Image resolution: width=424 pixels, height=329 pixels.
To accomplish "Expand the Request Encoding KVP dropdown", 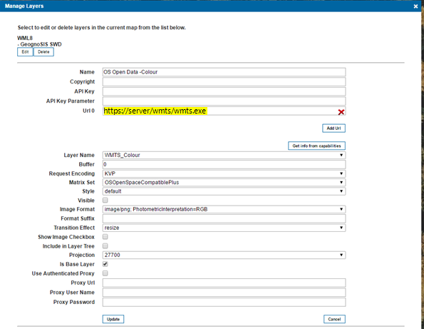I will pos(224,173).
